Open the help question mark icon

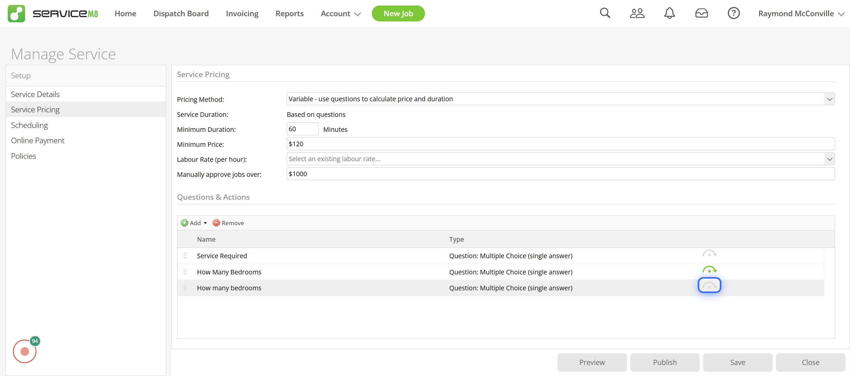tap(733, 13)
